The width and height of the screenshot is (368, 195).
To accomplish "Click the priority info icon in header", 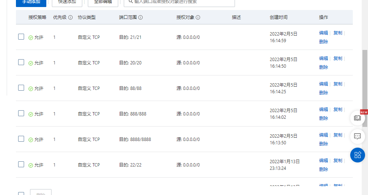I will click(x=70, y=17).
